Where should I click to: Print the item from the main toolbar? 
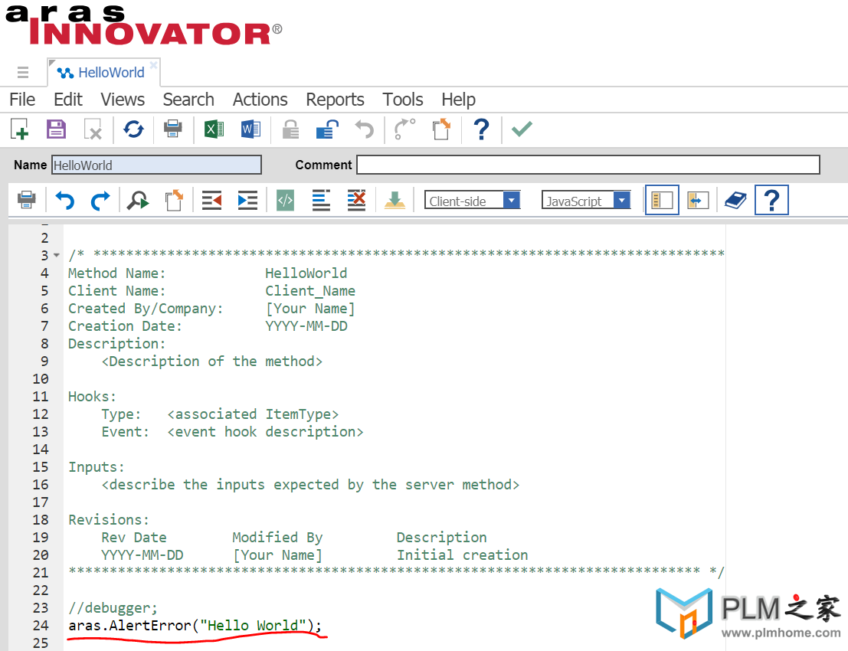coord(173,129)
